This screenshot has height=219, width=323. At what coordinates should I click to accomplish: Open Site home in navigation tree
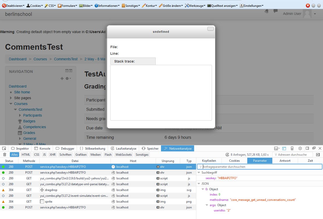[x=22, y=92]
